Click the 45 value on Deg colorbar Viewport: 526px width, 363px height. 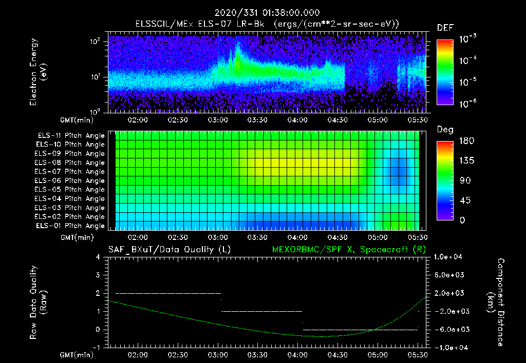click(x=465, y=200)
